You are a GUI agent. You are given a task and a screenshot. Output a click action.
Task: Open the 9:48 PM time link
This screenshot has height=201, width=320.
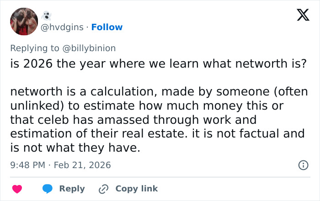27,165
